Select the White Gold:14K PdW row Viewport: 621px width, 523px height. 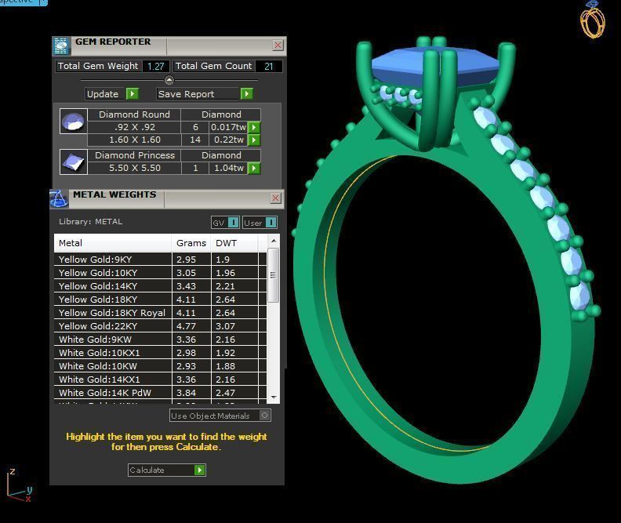[160, 393]
